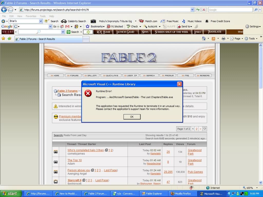Screen dimensions: 263x197
Task: Click the Print icon
Action: pyautogui.click(x=223, y=39)
